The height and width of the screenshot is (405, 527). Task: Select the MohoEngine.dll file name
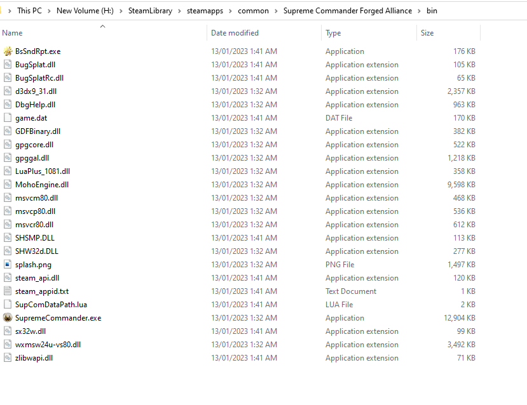(x=42, y=185)
